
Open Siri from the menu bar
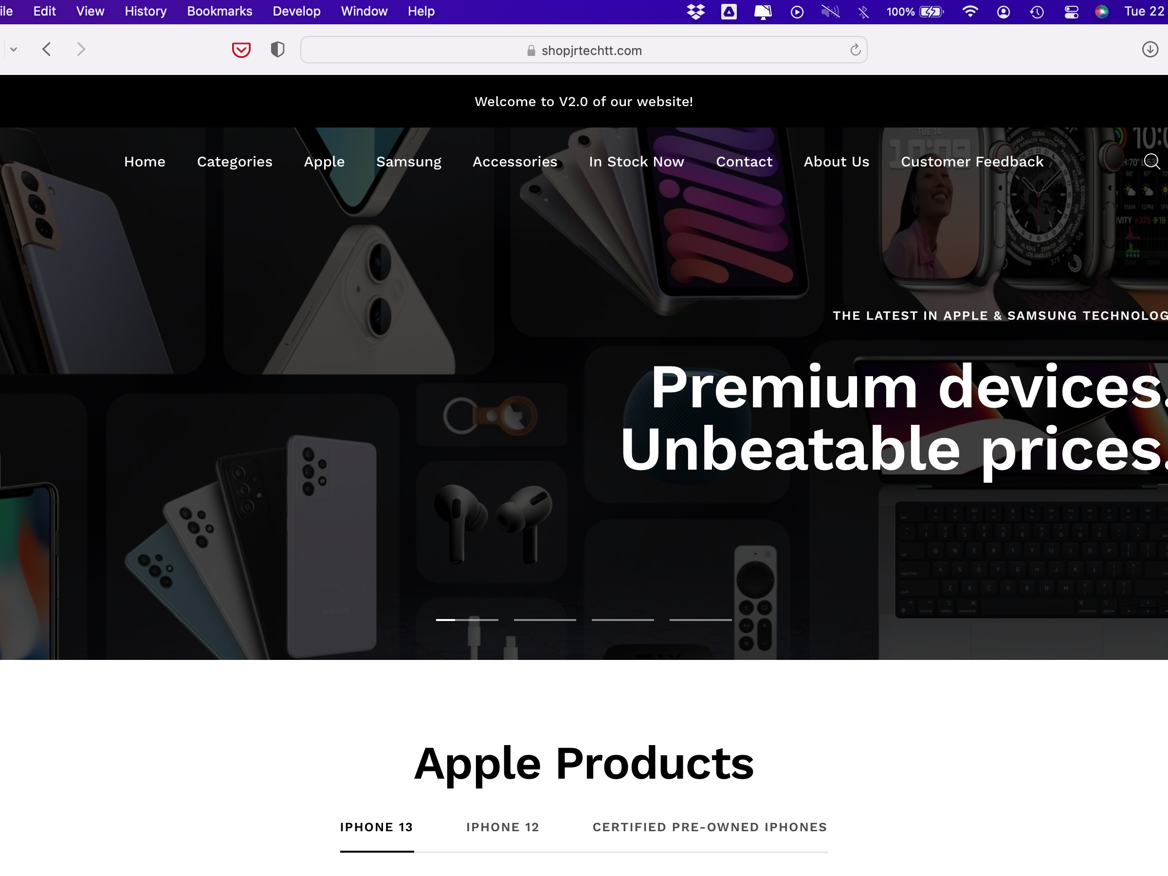pyautogui.click(x=1102, y=12)
